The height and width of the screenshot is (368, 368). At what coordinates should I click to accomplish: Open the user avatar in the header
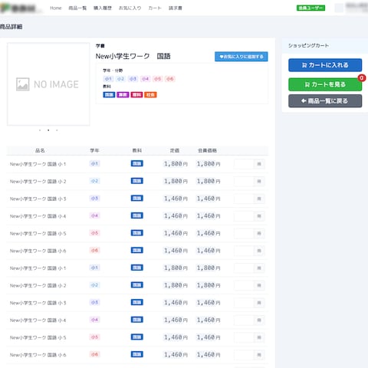pos(339,8)
